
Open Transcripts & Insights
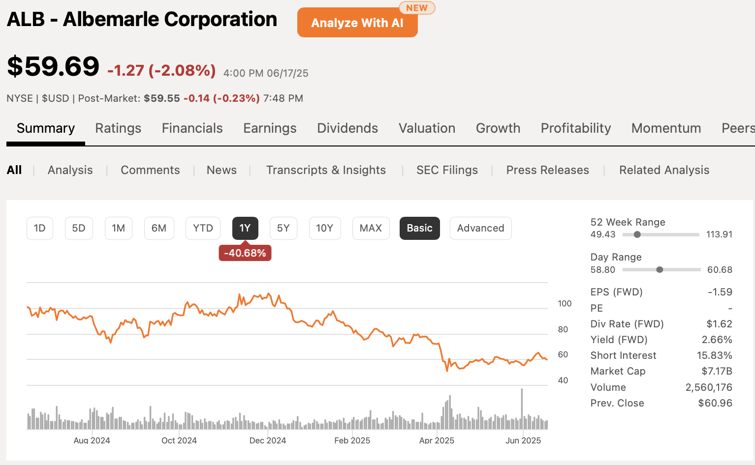coord(326,170)
